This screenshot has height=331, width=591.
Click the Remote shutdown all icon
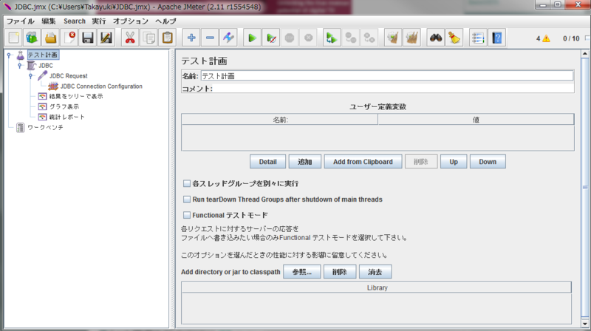click(x=369, y=38)
